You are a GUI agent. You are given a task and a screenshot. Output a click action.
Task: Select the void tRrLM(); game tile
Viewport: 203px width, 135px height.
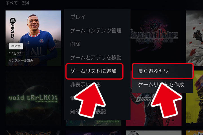33,98
